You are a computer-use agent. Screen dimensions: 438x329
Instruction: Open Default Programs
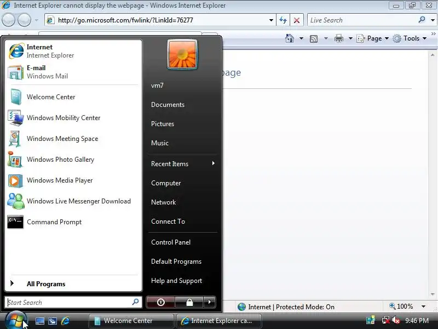click(x=182, y=262)
